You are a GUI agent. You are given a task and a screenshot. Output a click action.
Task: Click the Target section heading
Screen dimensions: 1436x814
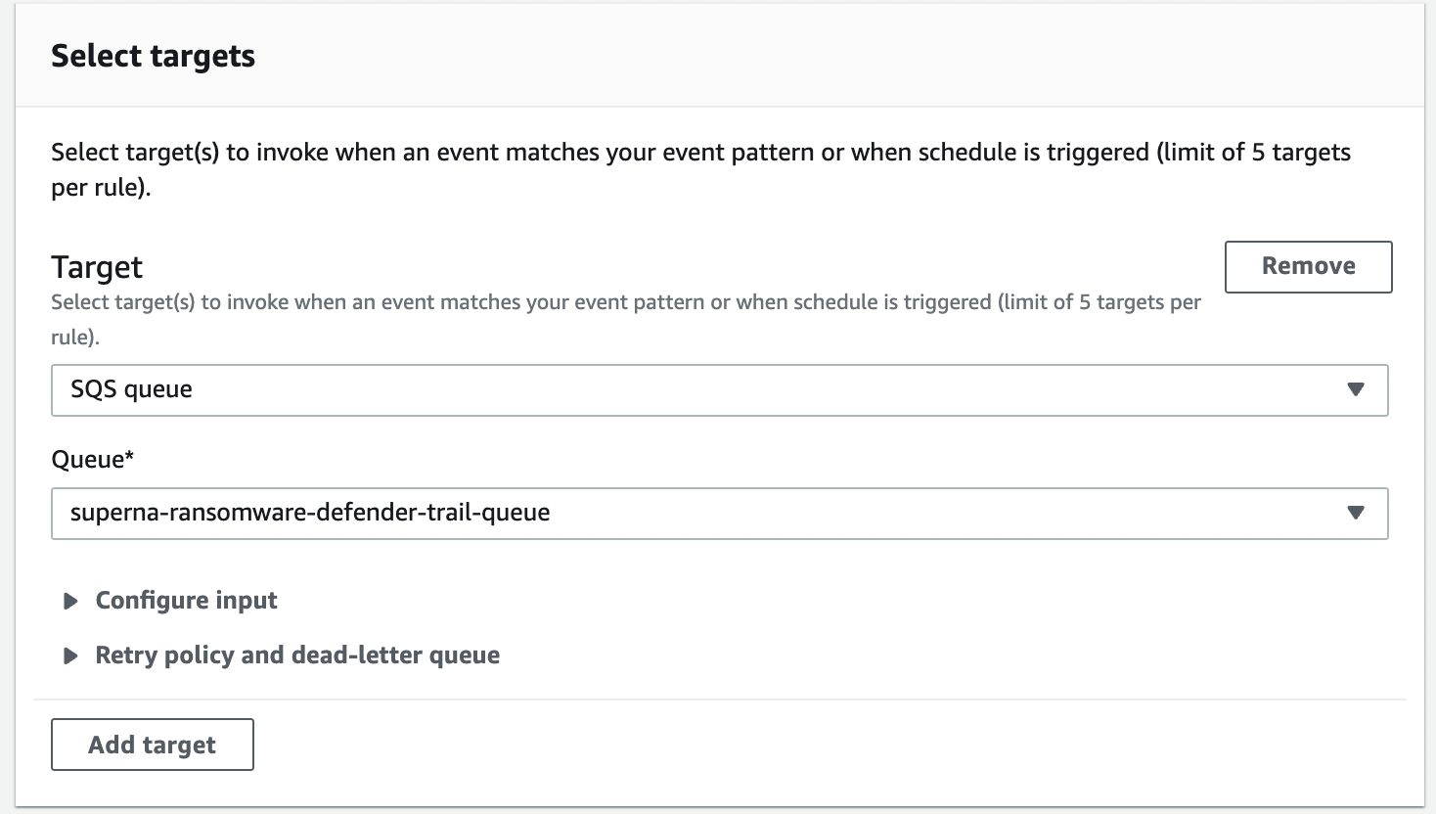(x=97, y=267)
